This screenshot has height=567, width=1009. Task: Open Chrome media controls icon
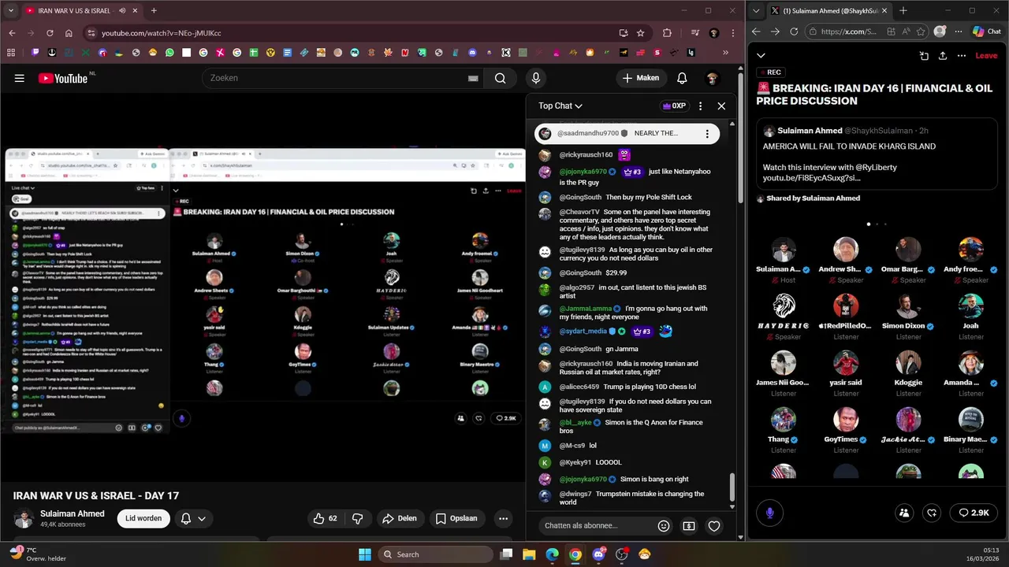(694, 33)
